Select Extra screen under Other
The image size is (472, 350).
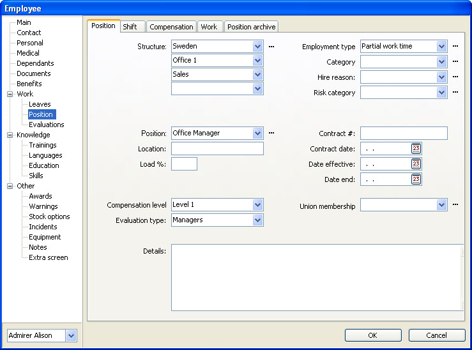click(x=49, y=258)
